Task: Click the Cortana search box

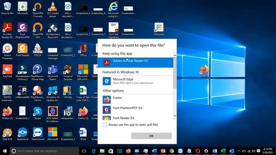Action: (44, 151)
